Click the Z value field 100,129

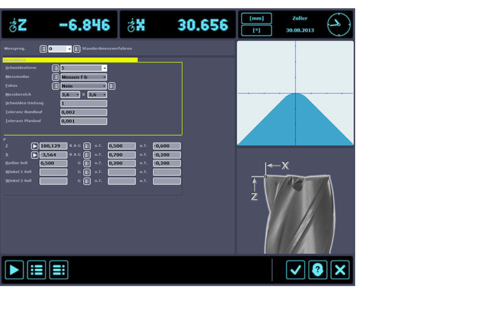point(54,146)
